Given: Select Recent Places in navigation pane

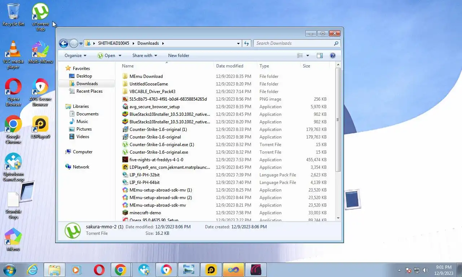Looking at the screenshot, I should 89,91.
